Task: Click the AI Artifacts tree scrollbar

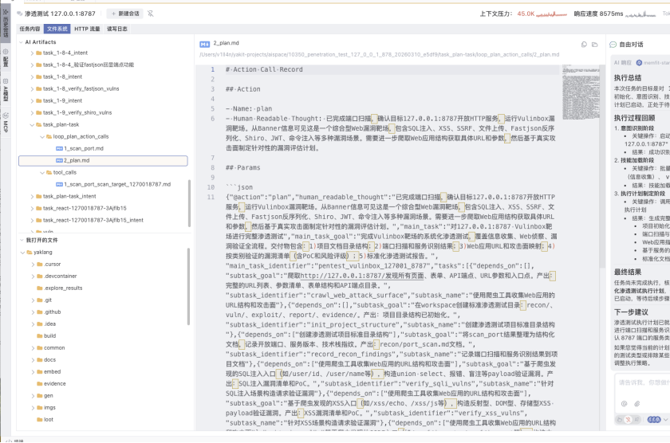Action: click(x=189, y=203)
